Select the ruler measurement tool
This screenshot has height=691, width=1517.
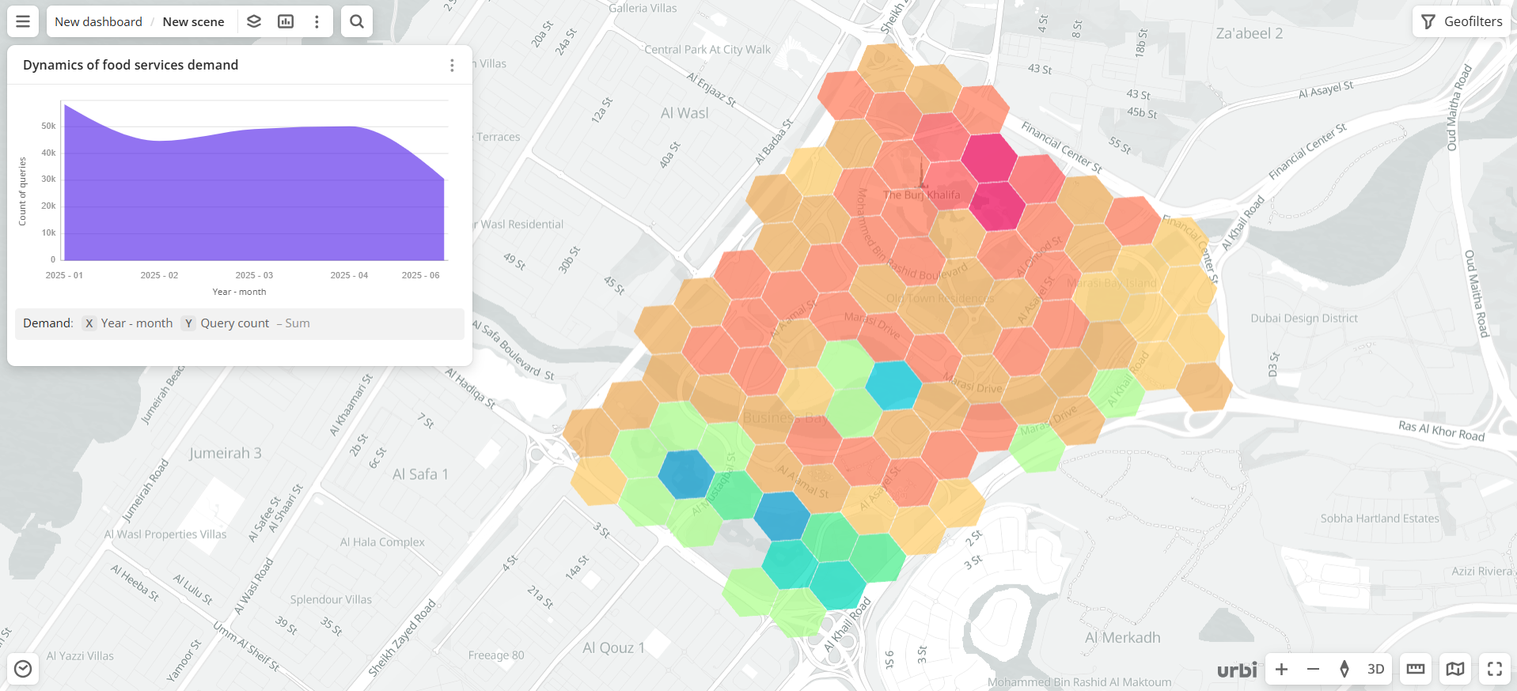(1416, 669)
